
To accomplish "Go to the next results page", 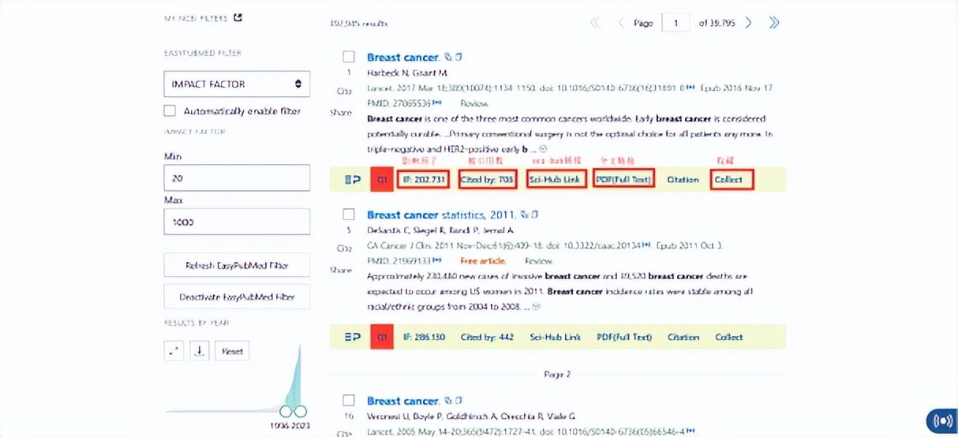I will tap(749, 23).
